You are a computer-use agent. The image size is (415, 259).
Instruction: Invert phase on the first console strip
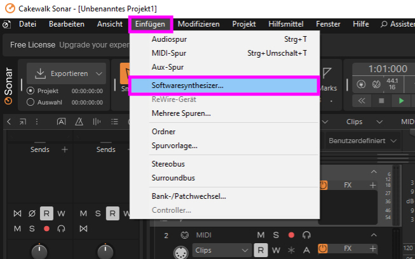click(32, 213)
